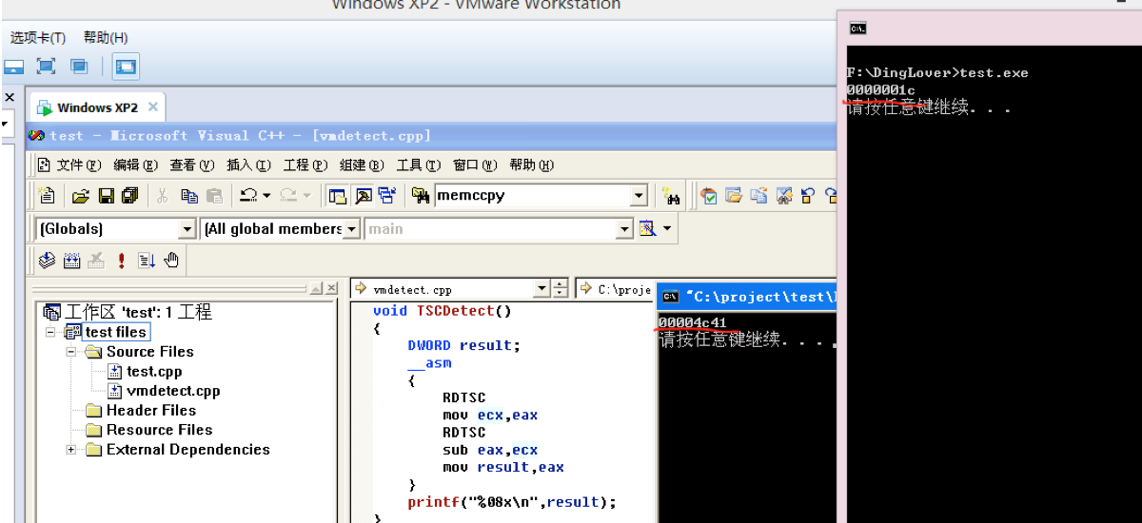Toggle the Workspace window button

click(x=338, y=196)
